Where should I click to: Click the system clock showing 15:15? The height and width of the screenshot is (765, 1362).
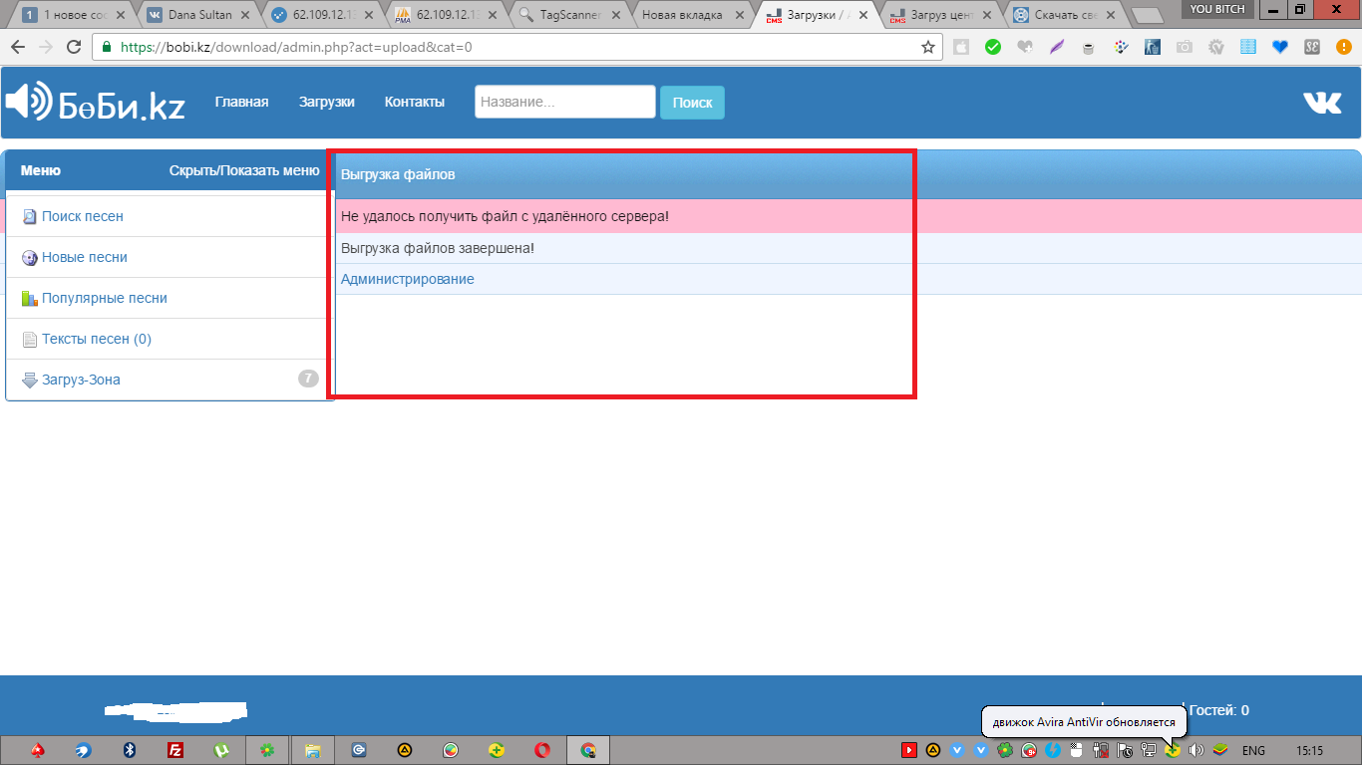pos(1309,751)
